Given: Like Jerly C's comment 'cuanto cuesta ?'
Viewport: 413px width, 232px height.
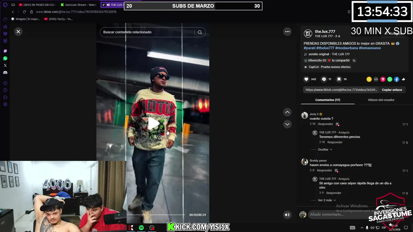Looking at the screenshot, I should coord(404,124).
